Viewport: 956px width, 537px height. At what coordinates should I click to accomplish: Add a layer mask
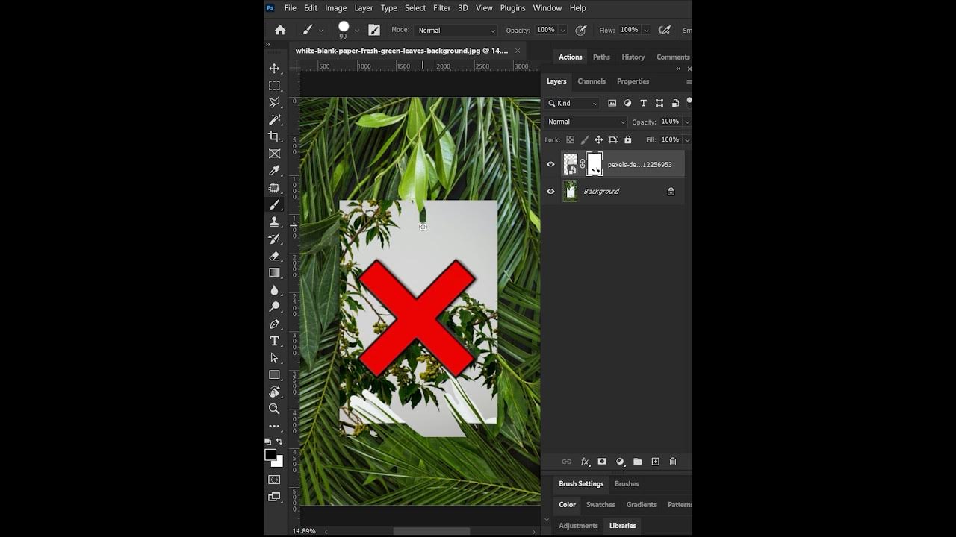point(602,462)
